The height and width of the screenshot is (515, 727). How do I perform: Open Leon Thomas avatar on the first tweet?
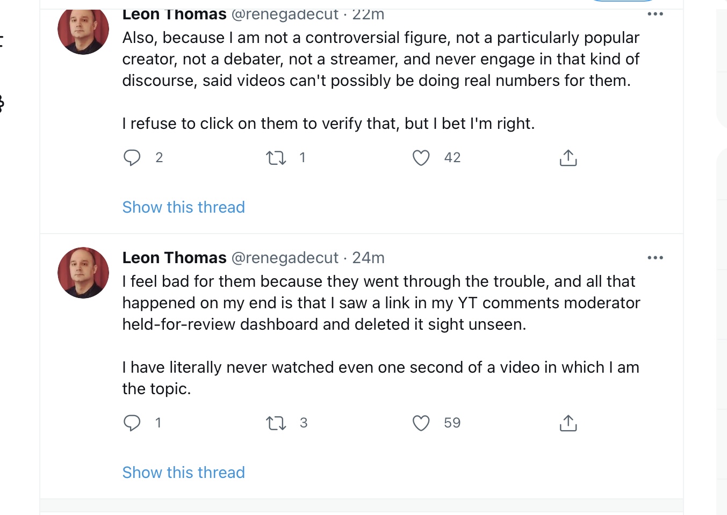(83, 30)
